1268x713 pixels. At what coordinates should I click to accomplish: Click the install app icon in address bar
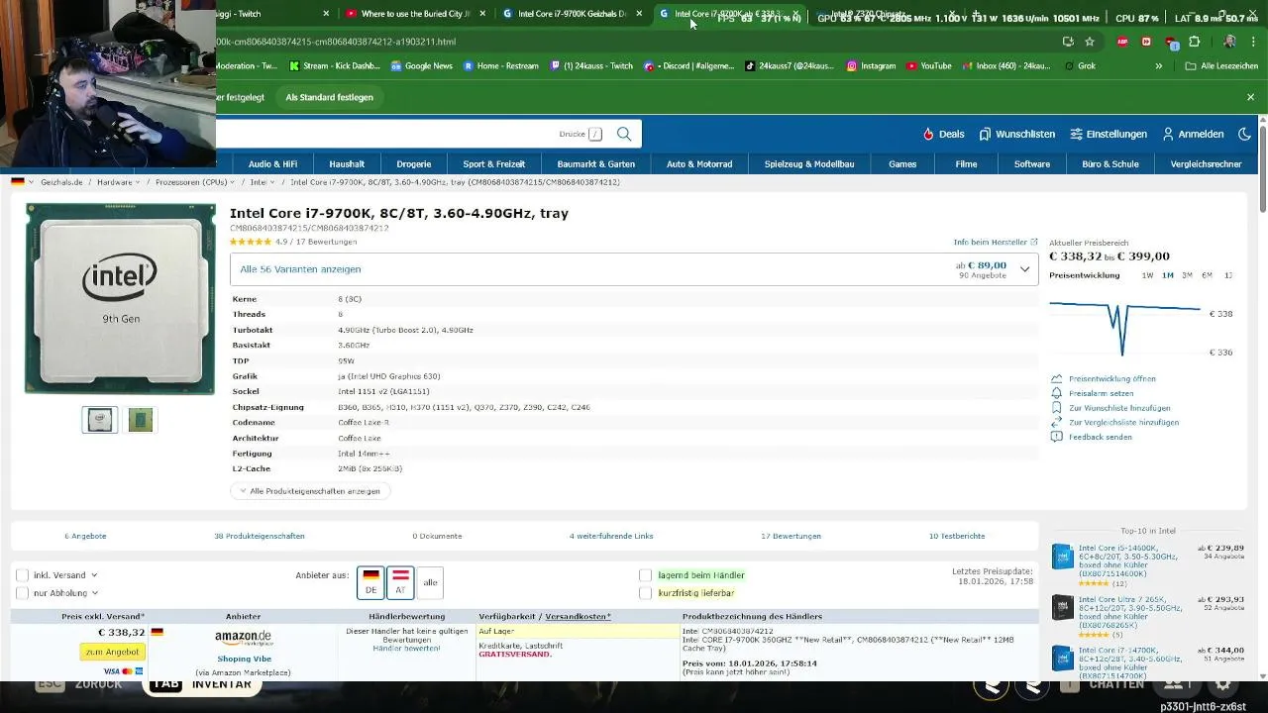point(1068,42)
